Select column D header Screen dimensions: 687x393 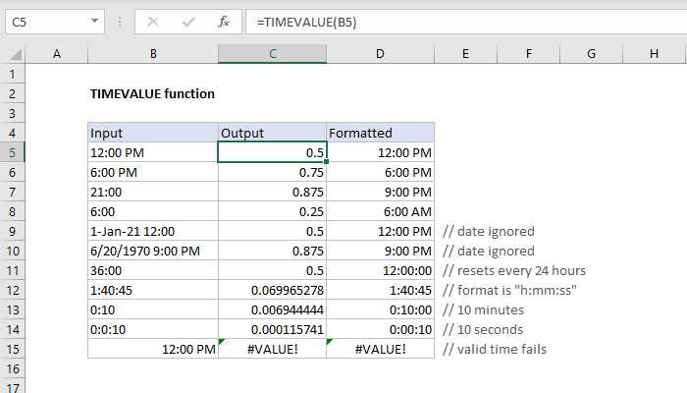pyautogui.click(x=381, y=54)
